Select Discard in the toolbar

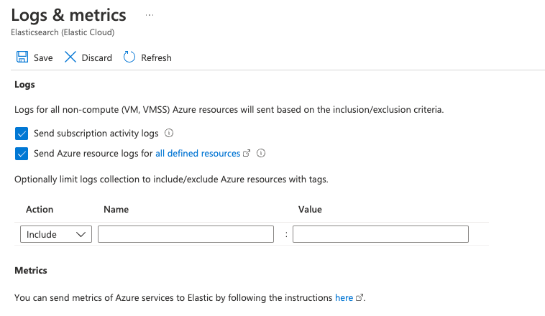click(96, 57)
